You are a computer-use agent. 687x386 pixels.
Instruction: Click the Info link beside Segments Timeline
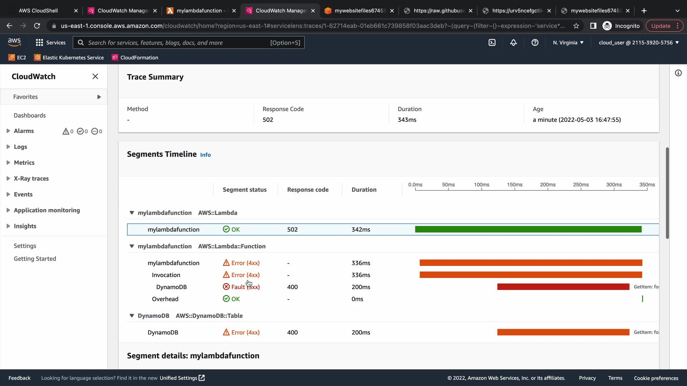pyautogui.click(x=205, y=155)
